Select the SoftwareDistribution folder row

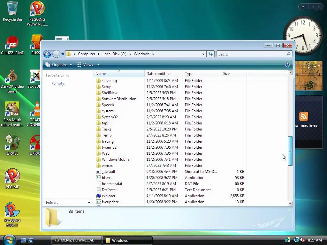point(171,99)
